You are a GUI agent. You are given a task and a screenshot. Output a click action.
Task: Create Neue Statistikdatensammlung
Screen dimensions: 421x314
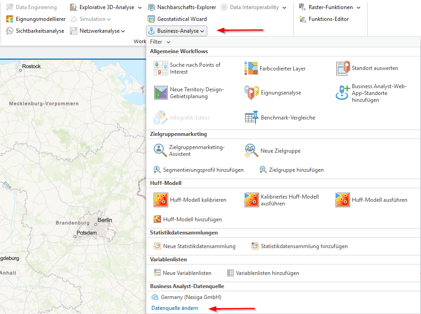pos(195,246)
